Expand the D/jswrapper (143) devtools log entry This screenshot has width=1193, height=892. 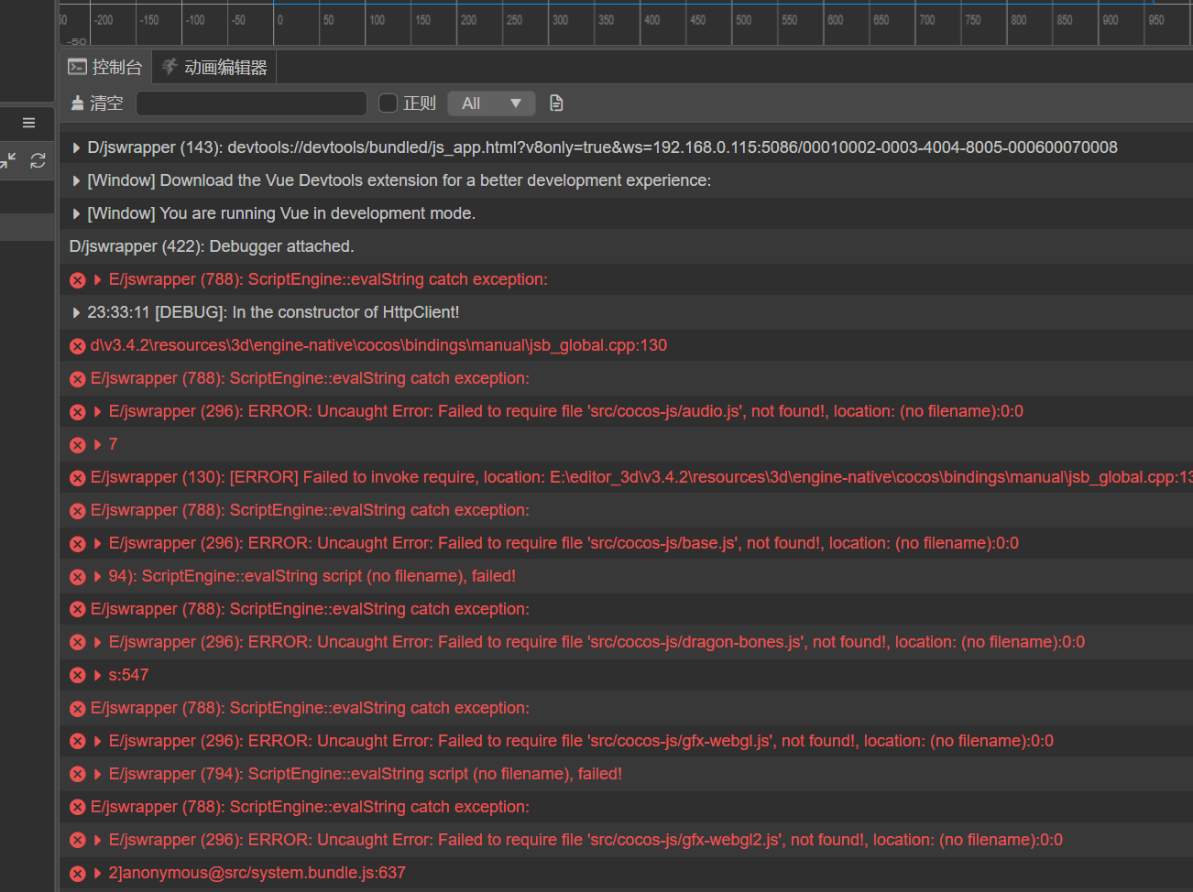pyautogui.click(x=77, y=147)
